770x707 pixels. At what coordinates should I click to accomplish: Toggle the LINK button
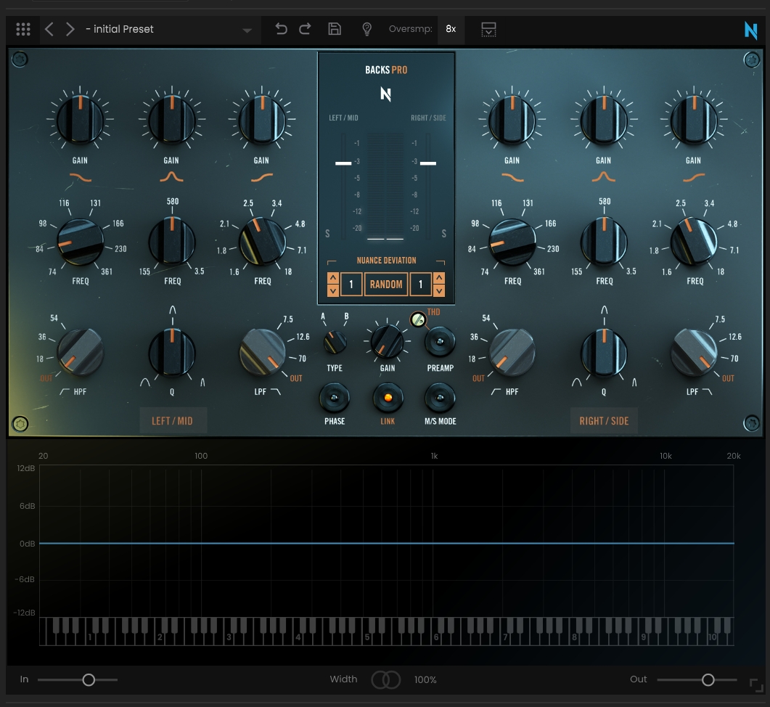click(x=388, y=398)
